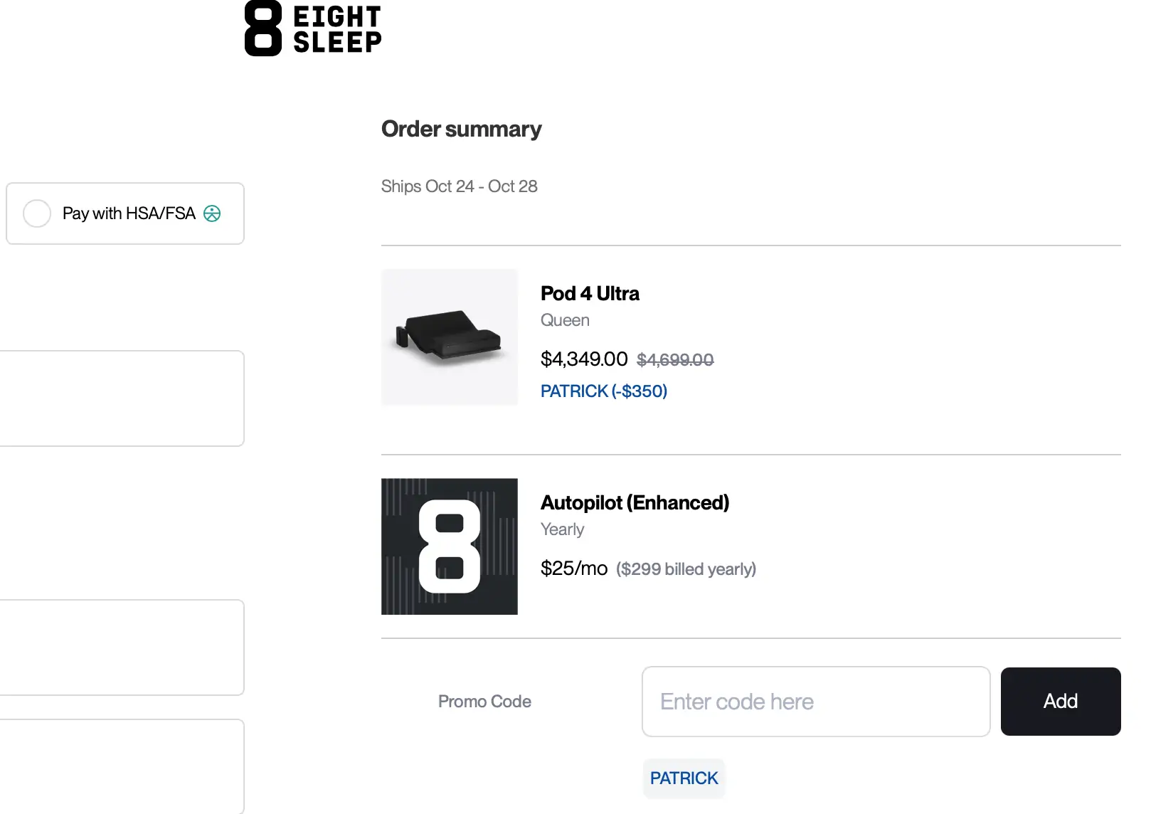
Task: Click the '$299 billed yearly' note
Action: pyautogui.click(x=685, y=569)
